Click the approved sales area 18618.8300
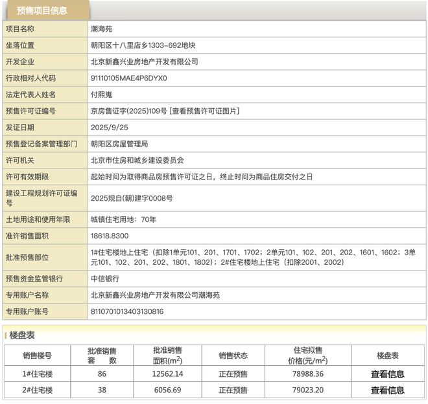The width and height of the screenshot is (428, 404). (110, 236)
